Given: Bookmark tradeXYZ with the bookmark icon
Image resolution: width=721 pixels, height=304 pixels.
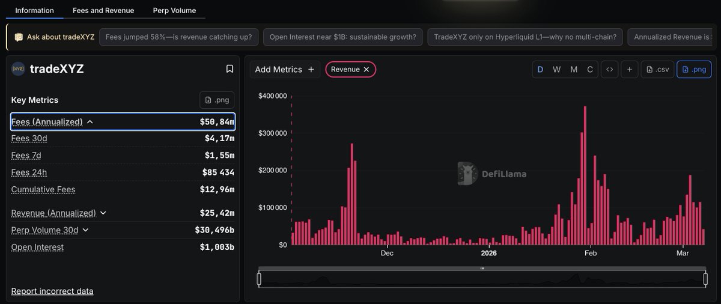Looking at the screenshot, I should coord(230,69).
